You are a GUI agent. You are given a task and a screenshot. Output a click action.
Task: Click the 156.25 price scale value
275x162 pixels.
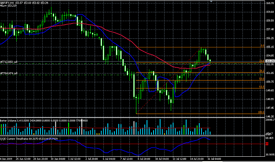coord(270,38)
